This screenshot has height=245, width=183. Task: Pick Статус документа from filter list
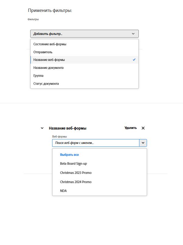46,84
